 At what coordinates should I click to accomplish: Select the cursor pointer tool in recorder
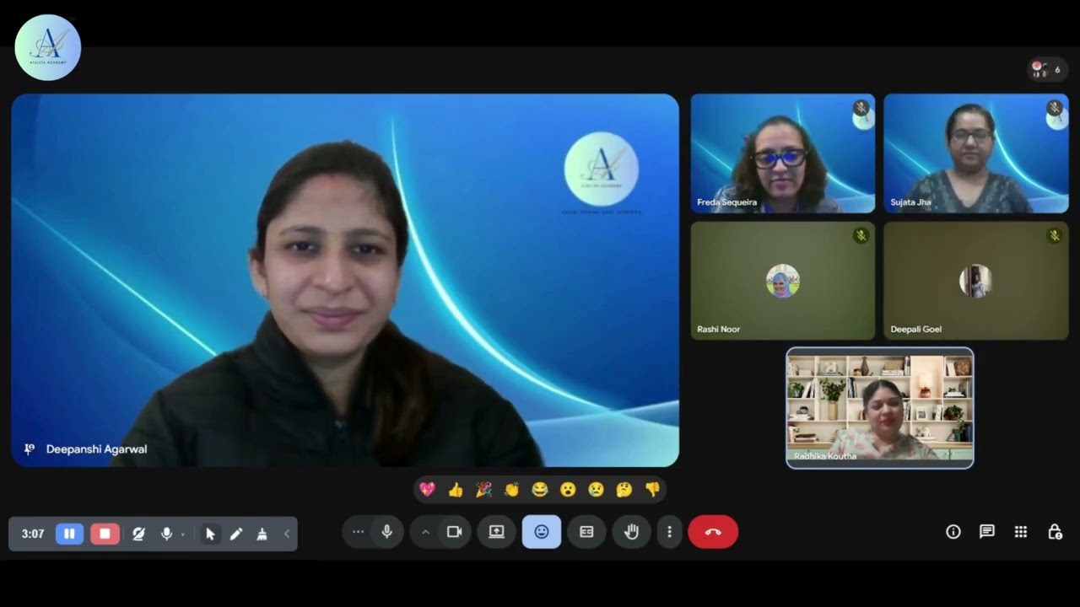(x=210, y=534)
